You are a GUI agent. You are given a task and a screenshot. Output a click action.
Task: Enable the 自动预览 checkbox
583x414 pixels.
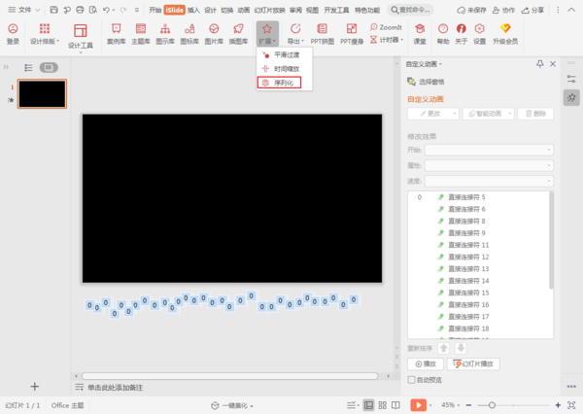[411, 380]
